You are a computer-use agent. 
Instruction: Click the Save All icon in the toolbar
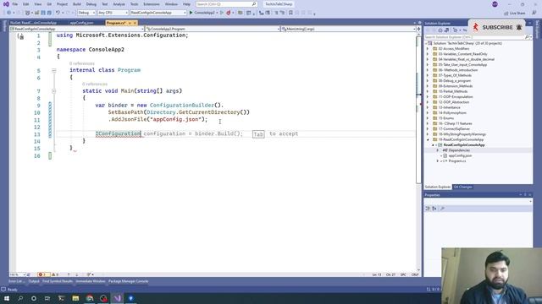point(49,13)
